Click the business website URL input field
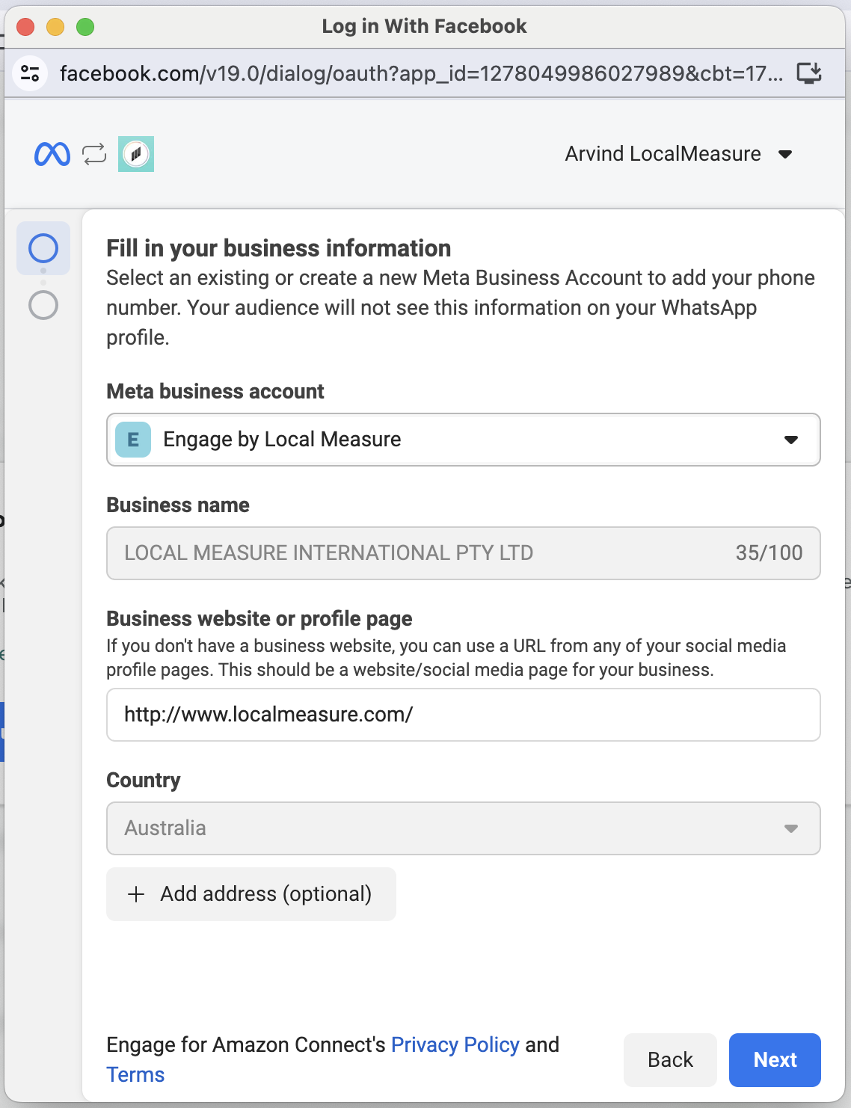Screen dimensions: 851x1108 coord(464,715)
